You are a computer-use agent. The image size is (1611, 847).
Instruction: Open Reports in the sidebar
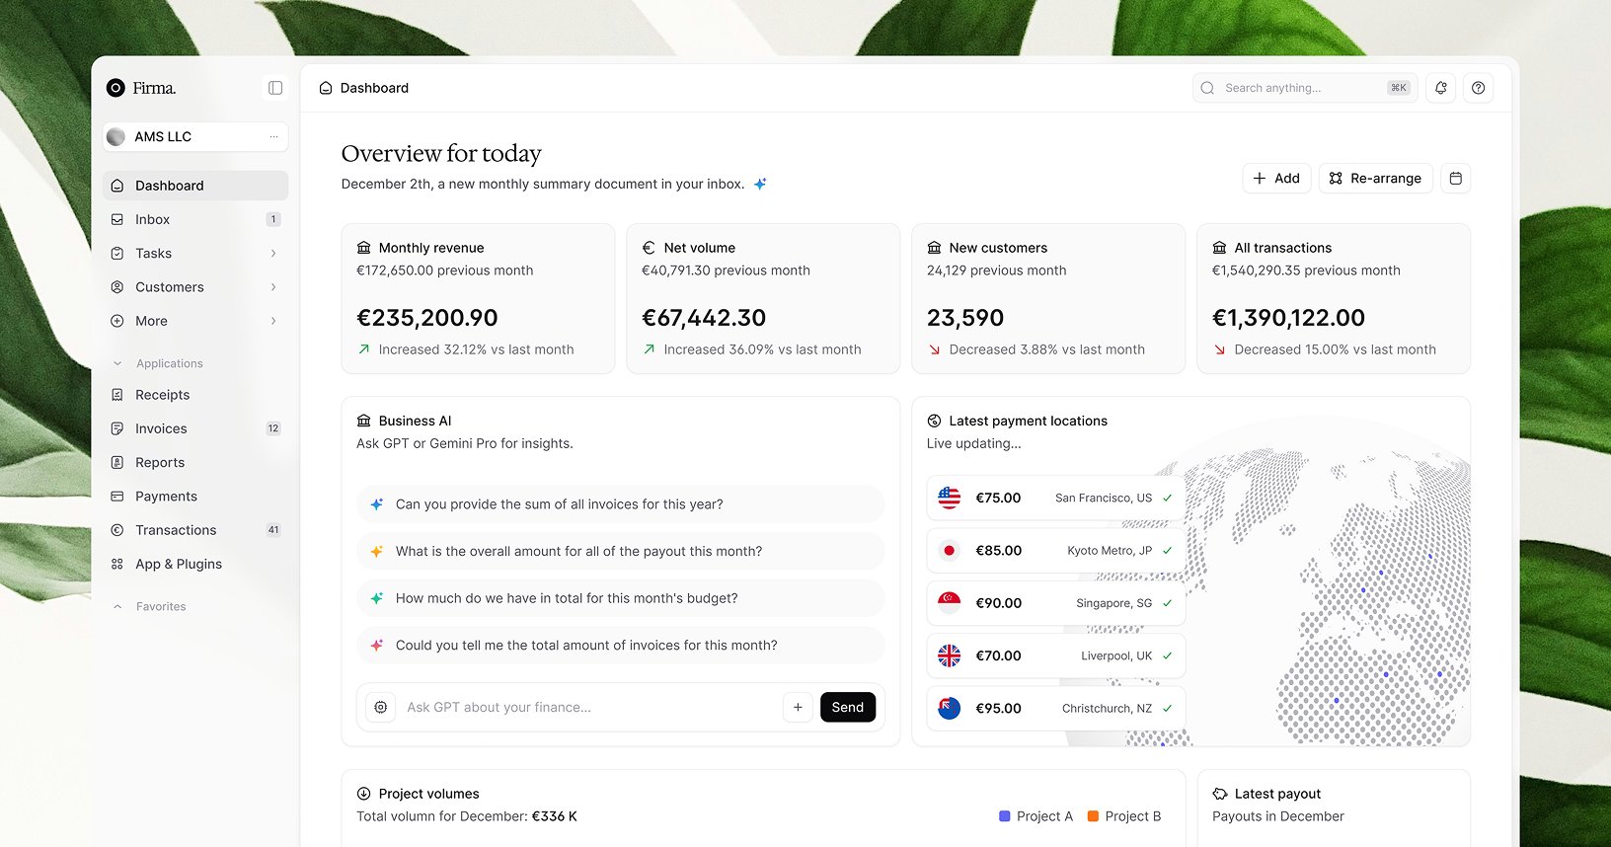pyautogui.click(x=195, y=462)
